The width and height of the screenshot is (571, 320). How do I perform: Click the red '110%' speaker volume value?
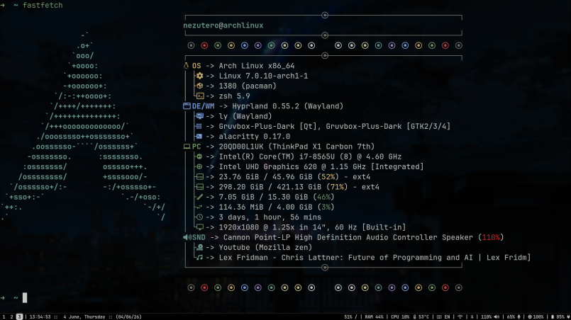(x=491, y=237)
